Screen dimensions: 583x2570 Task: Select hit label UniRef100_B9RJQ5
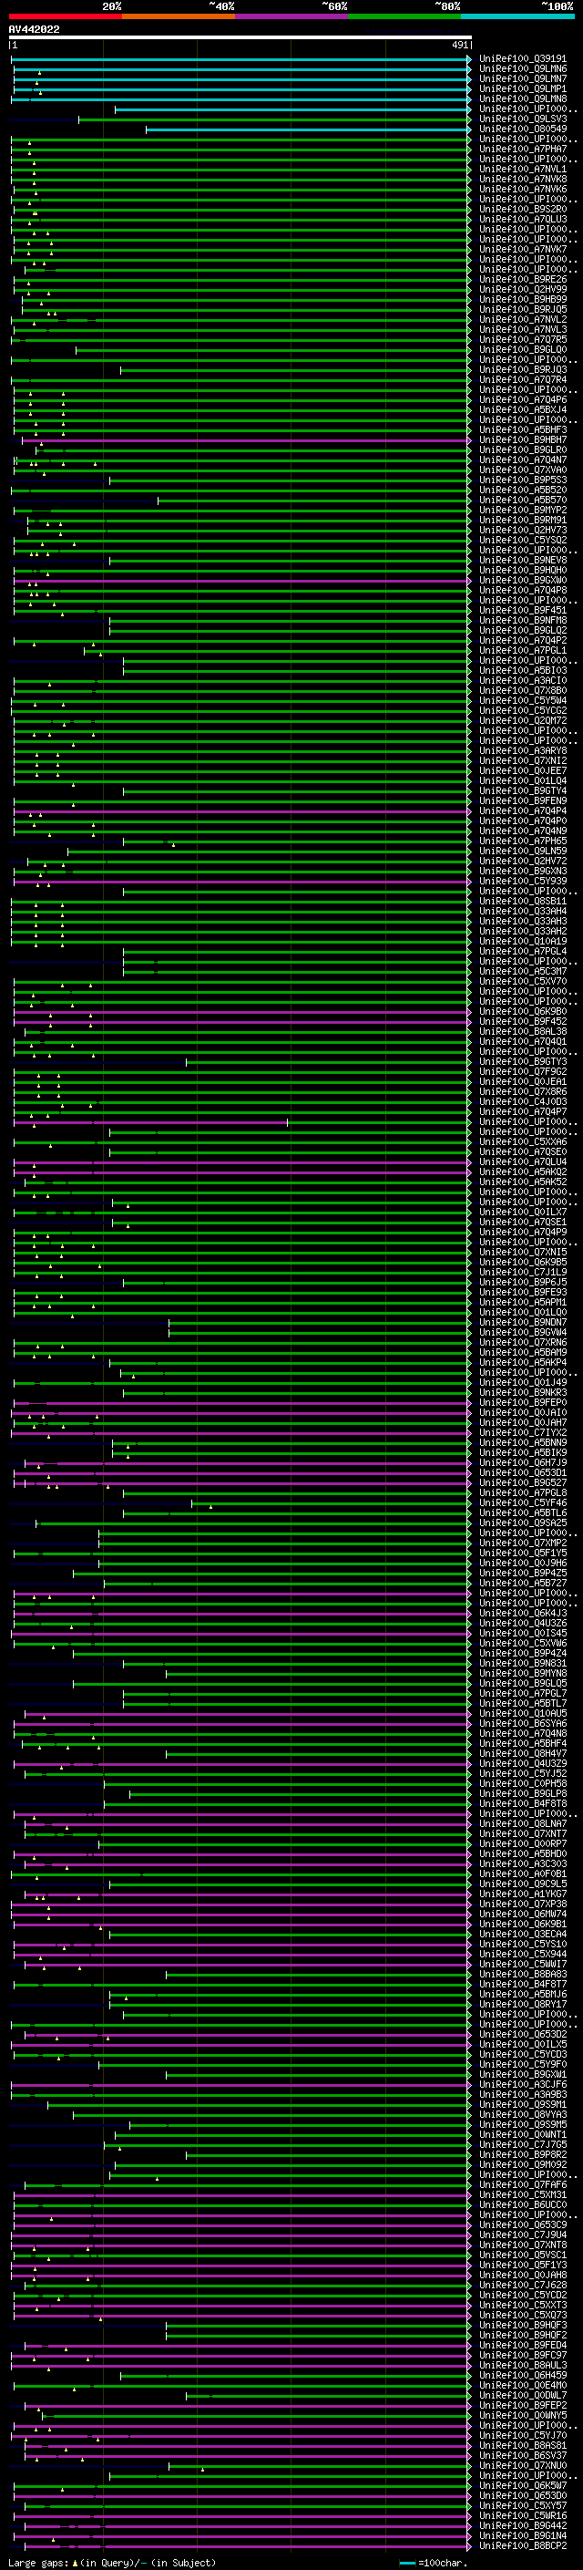[x=523, y=309]
